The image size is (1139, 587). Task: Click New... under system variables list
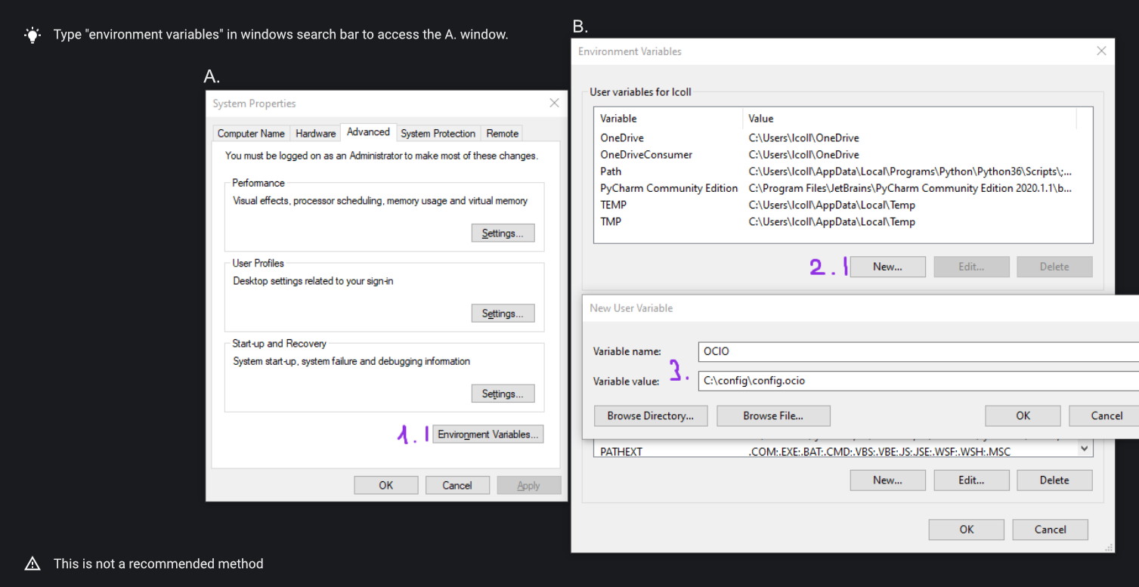(887, 480)
